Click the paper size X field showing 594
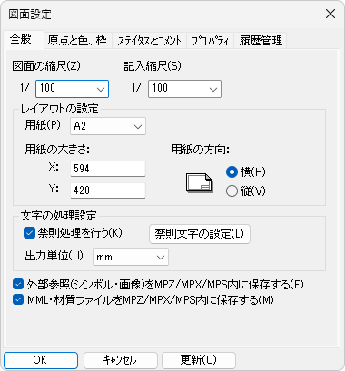345x371 pixels. [108, 169]
